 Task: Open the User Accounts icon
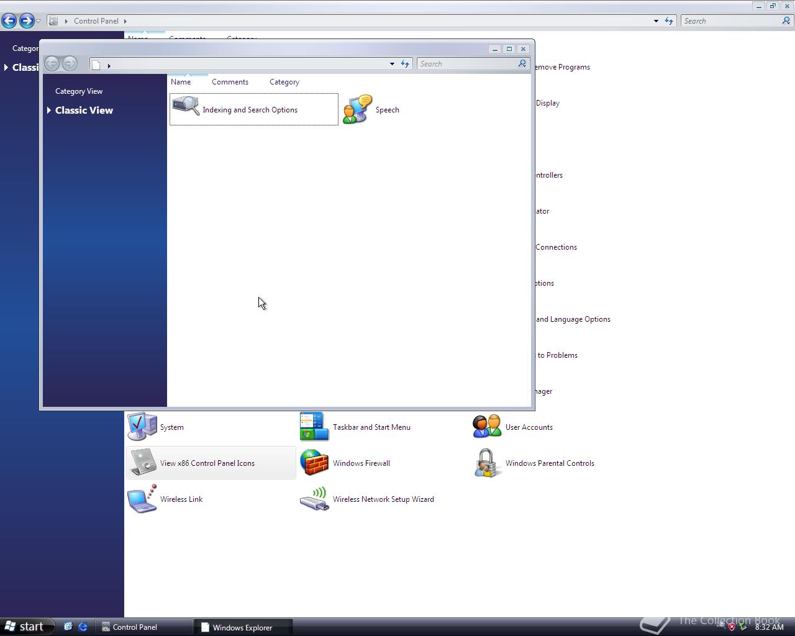[487, 427]
